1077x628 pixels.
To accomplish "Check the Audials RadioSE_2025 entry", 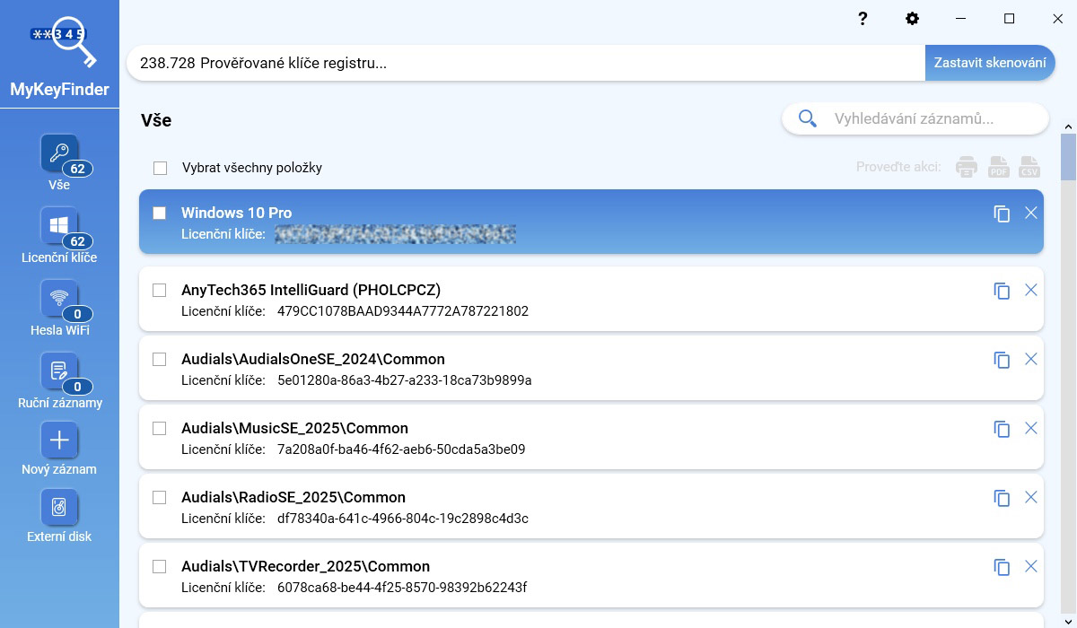I will (x=159, y=497).
